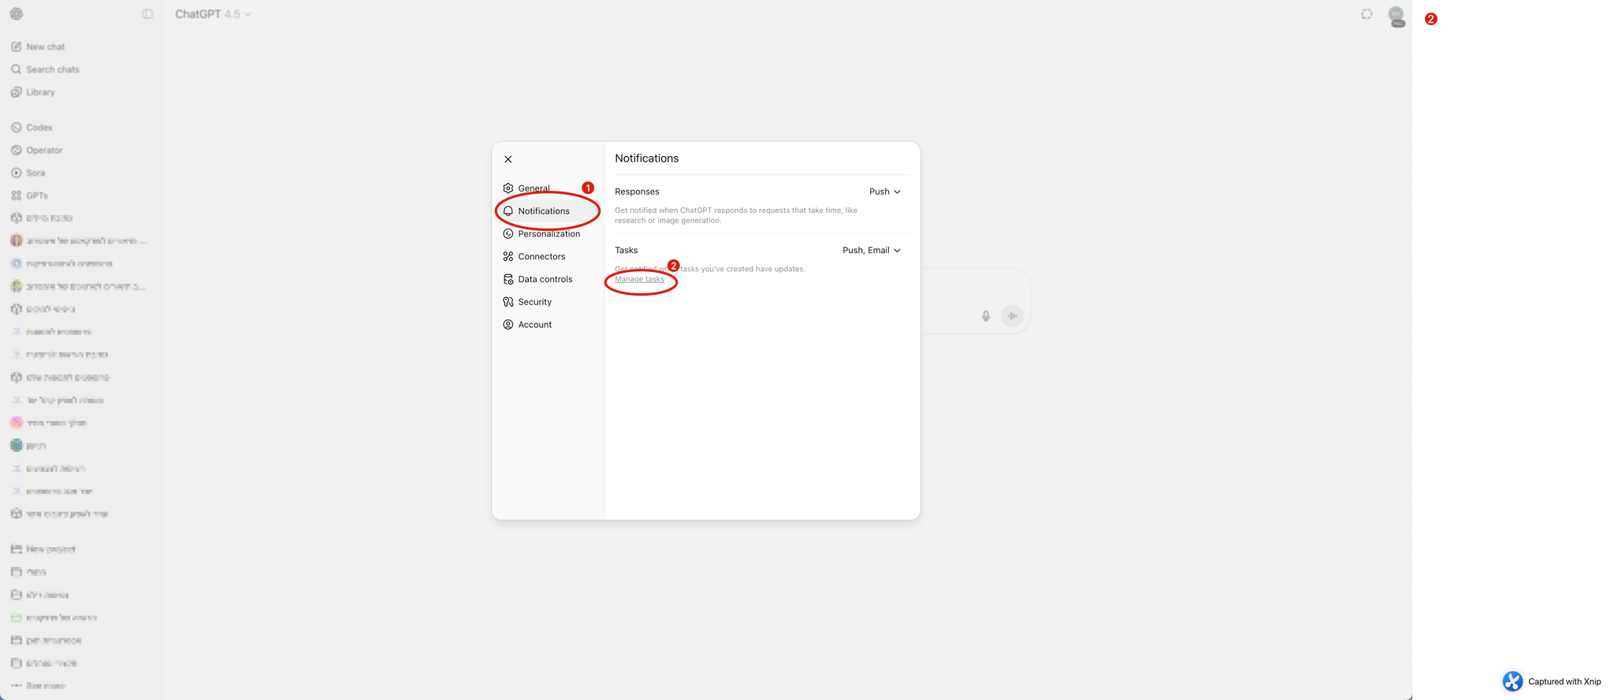Image resolution: width=1614 pixels, height=700 pixels.
Task: Open the ChatGPT 4.5 model selector
Action: point(213,14)
